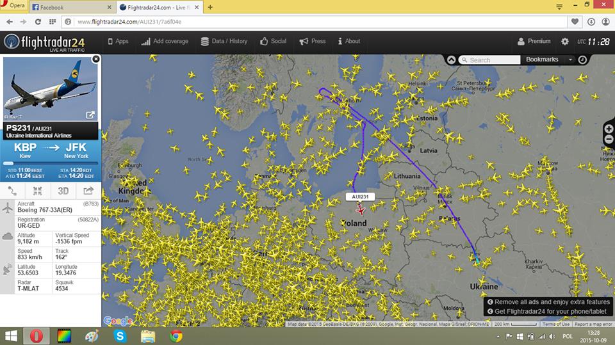Click the Squawk 4534 value
Viewport: 615px width, 345px height.
pos(61,289)
